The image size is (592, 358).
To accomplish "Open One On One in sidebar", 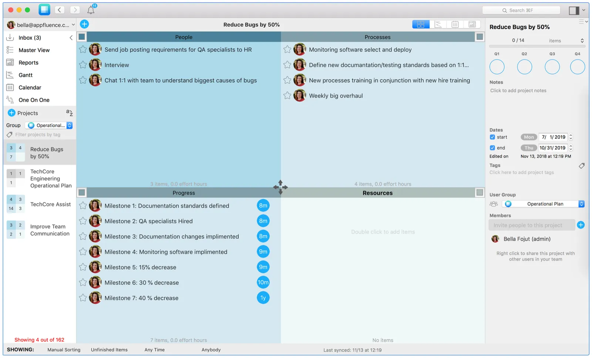I will click(34, 100).
